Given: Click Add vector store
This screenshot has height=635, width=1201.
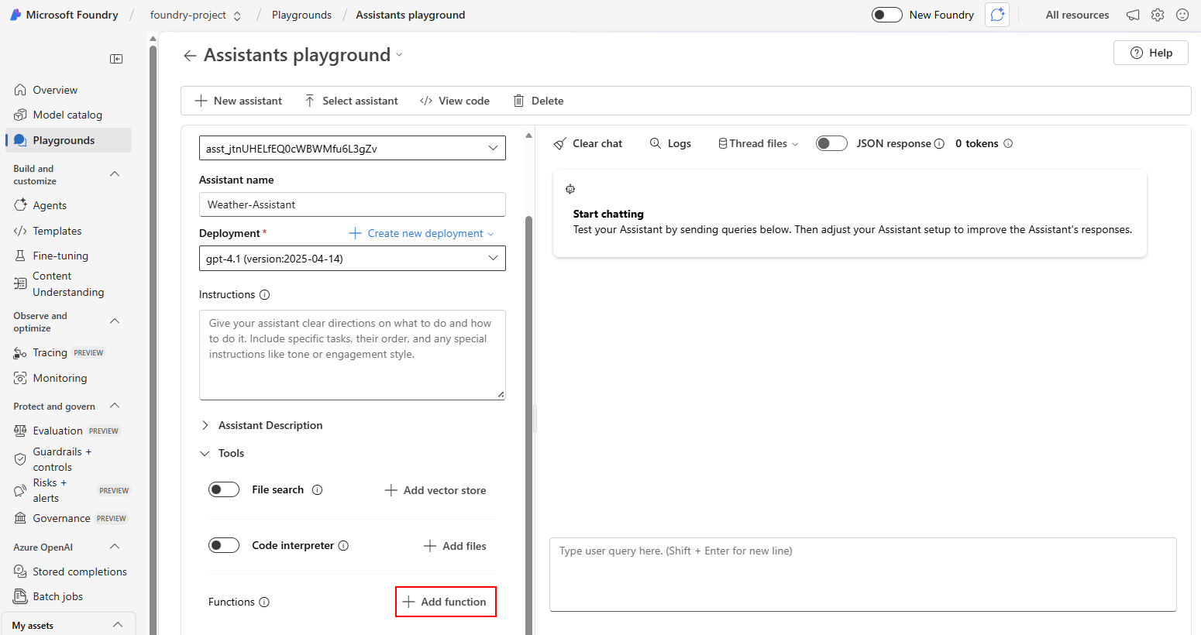Looking at the screenshot, I should point(435,490).
